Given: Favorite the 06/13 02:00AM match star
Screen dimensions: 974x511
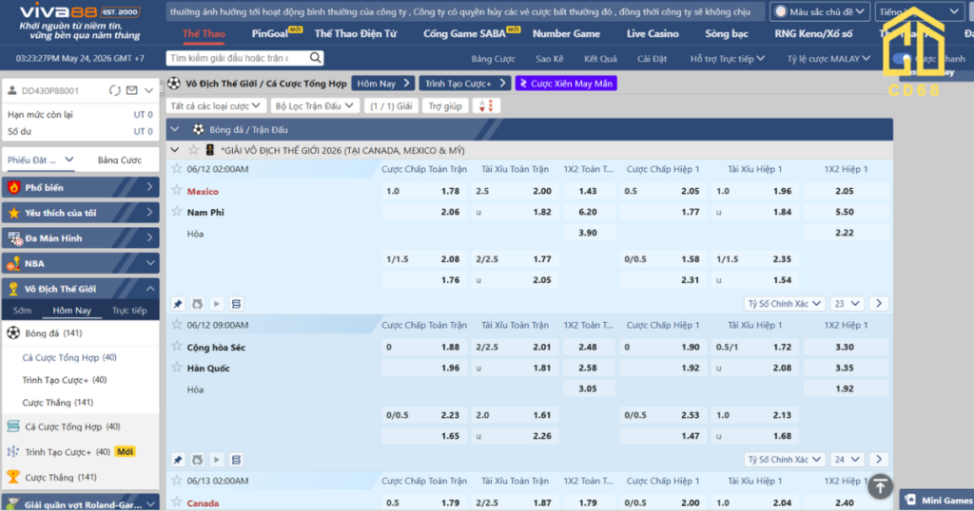Looking at the screenshot, I should (x=177, y=480).
